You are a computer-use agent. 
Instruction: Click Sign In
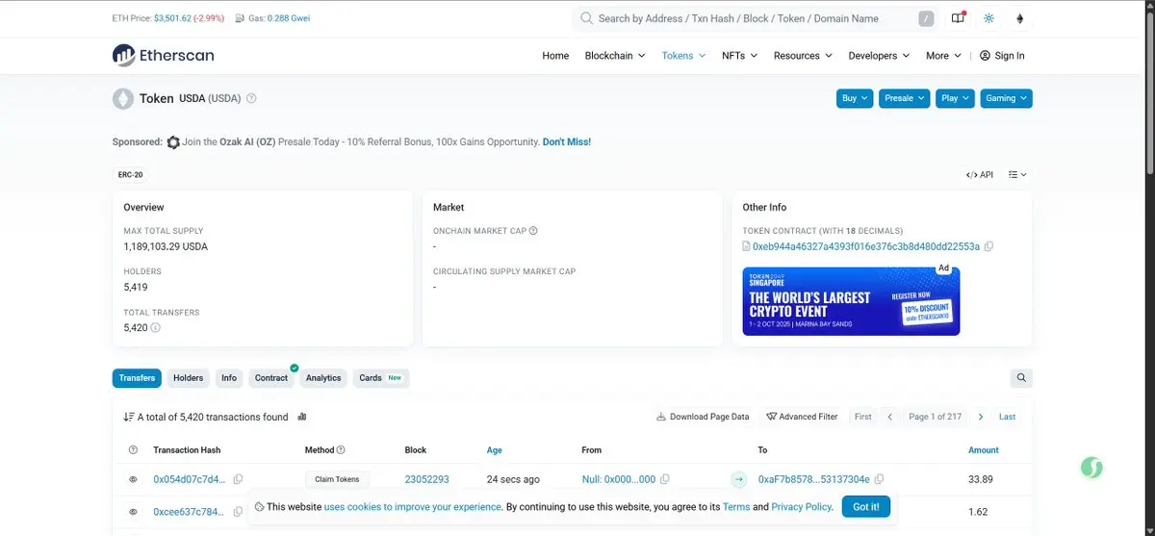[1002, 56]
